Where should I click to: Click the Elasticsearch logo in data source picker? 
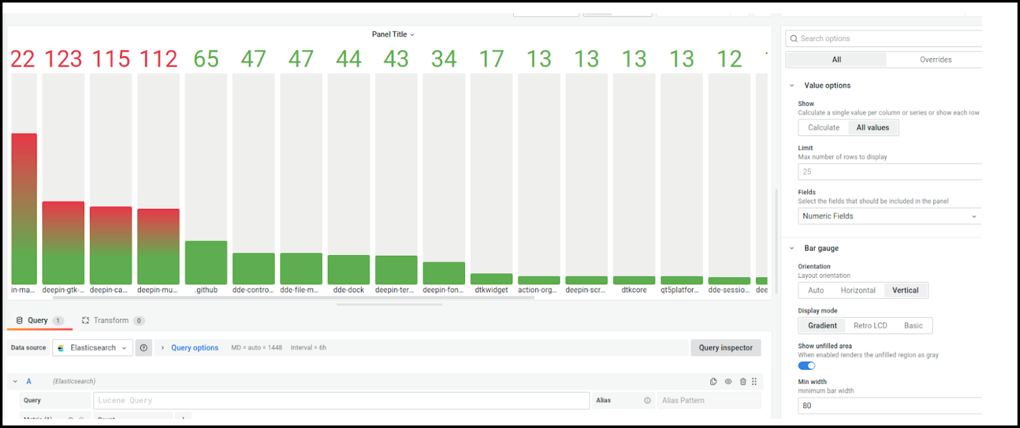(x=61, y=348)
